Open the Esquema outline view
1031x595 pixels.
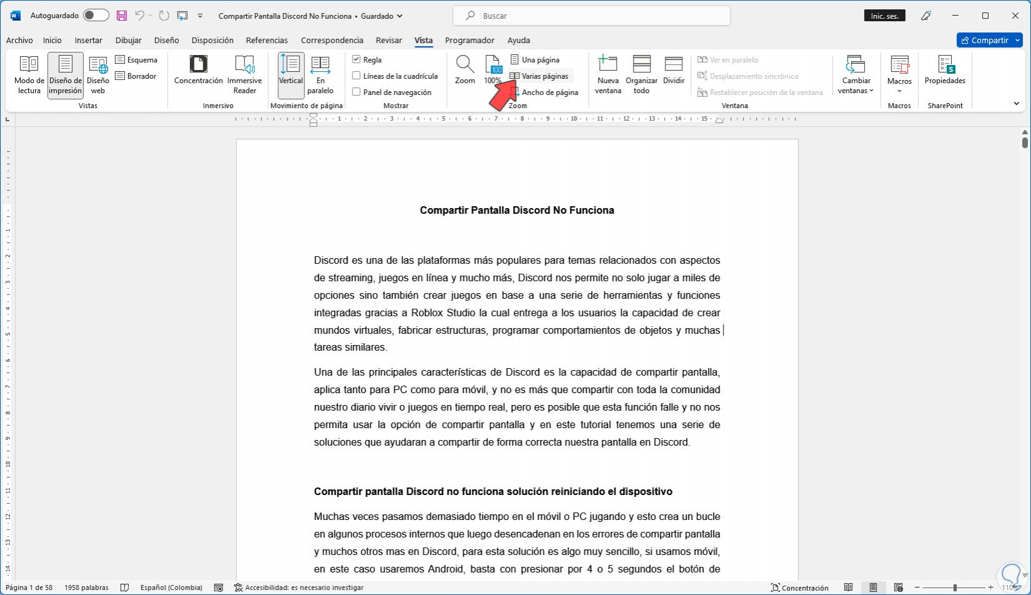(x=136, y=60)
